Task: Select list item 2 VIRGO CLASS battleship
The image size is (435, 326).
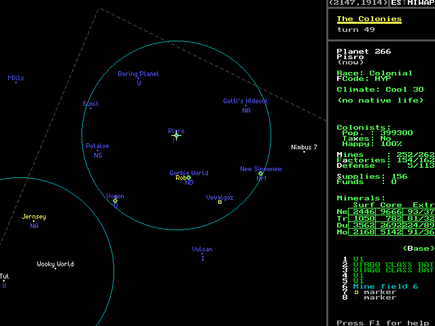Action: [x=387, y=264]
